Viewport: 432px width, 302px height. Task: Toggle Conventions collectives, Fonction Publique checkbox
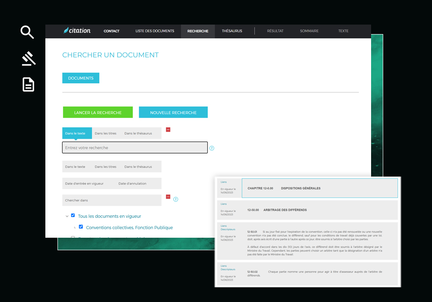coord(81,227)
